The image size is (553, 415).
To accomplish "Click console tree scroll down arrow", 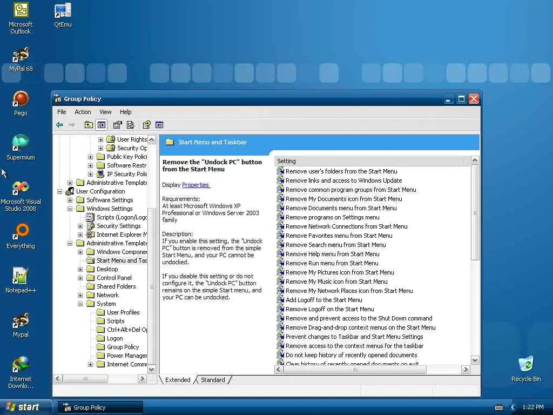I will (x=152, y=370).
